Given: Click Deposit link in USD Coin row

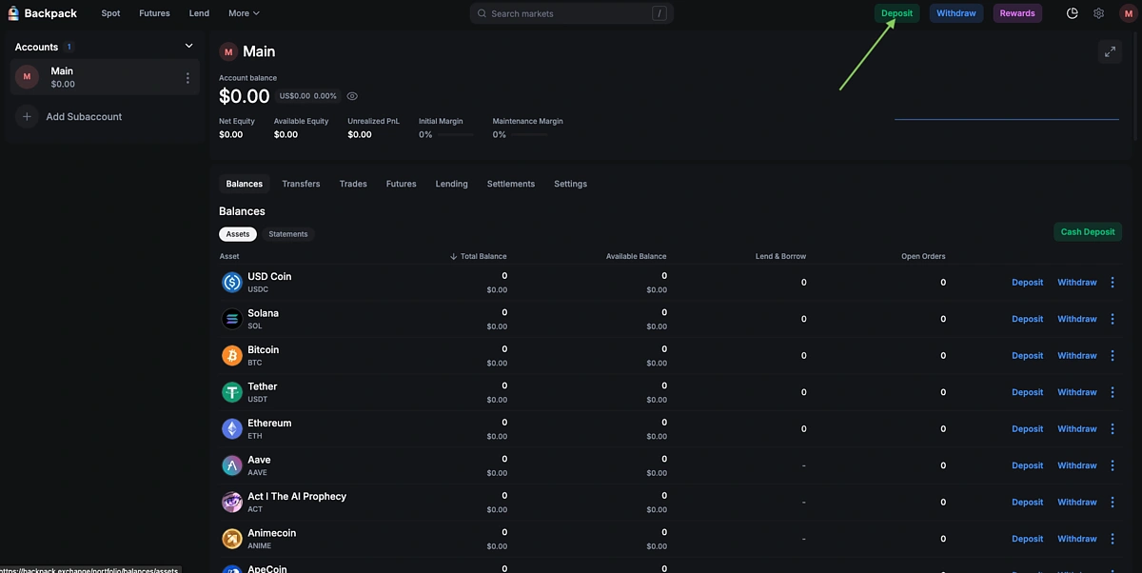Looking at the screenshot, I should pos(1028,282).
